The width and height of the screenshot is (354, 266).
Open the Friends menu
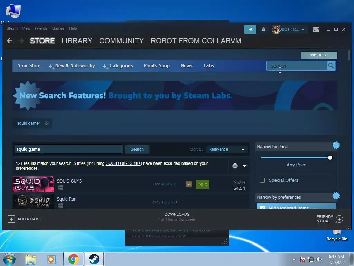[x=41, y=28]
